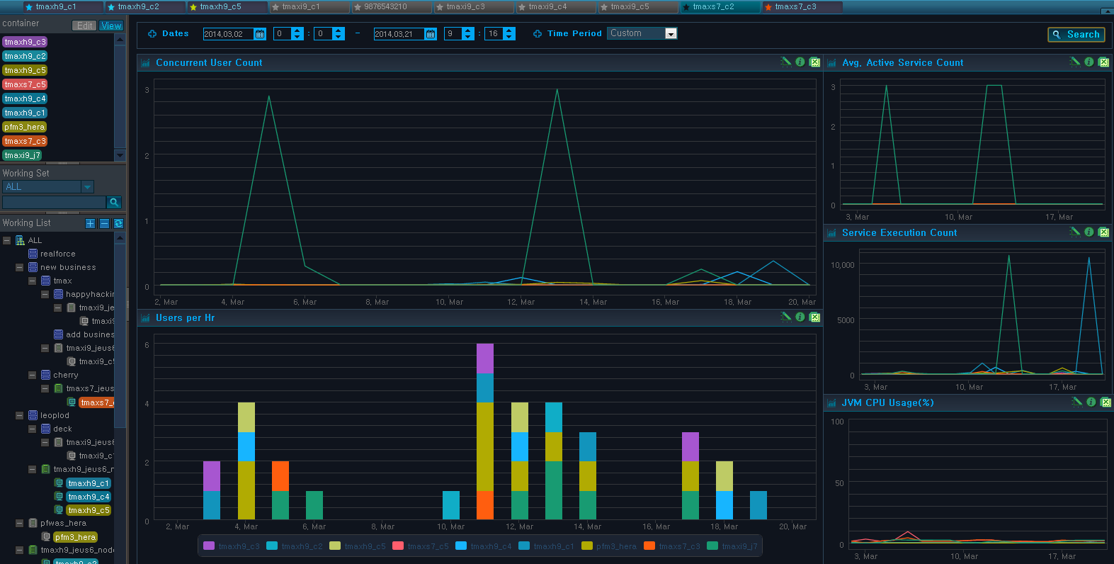This screenshot has width=1114, height=564.
Task: Open the ruler tool on JVM CPU Usage
Action: pyautogui.click(x=1077, y=402)
